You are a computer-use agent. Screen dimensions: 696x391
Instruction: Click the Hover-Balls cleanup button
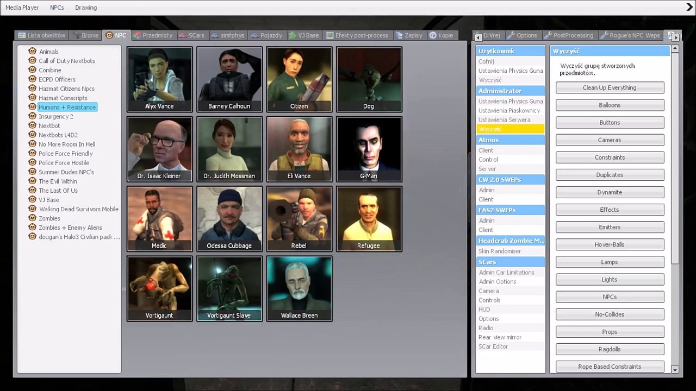point(610,245)
